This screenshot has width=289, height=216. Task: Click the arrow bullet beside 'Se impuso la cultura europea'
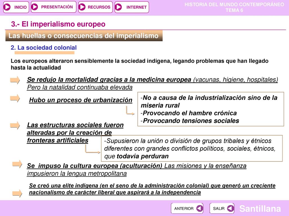click(17, 164)
